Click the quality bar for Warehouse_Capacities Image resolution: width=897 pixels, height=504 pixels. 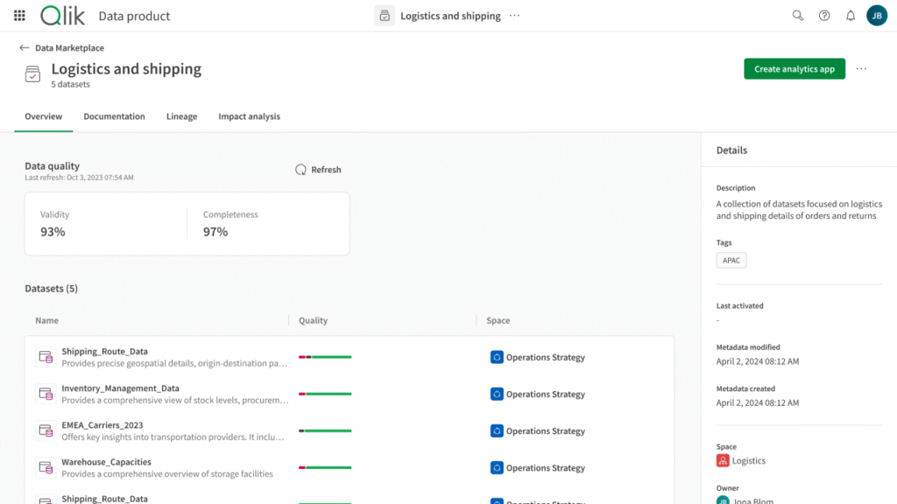point(325,467)
